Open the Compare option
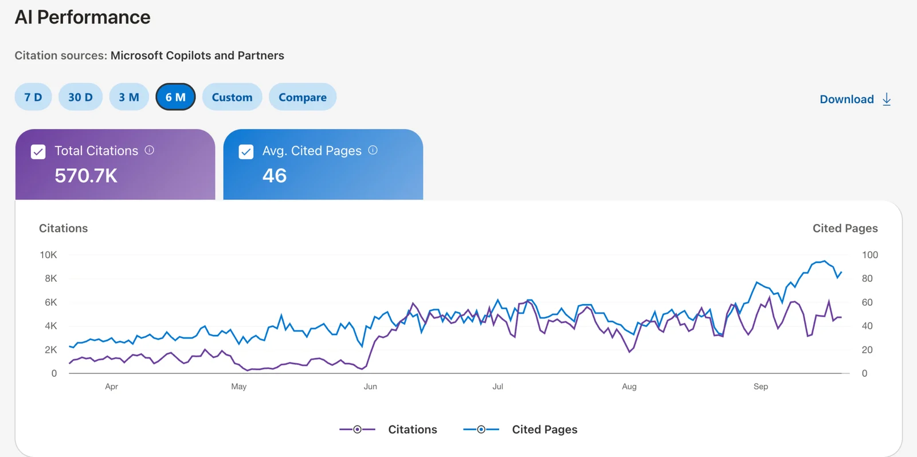 click(x=303, y=97)
